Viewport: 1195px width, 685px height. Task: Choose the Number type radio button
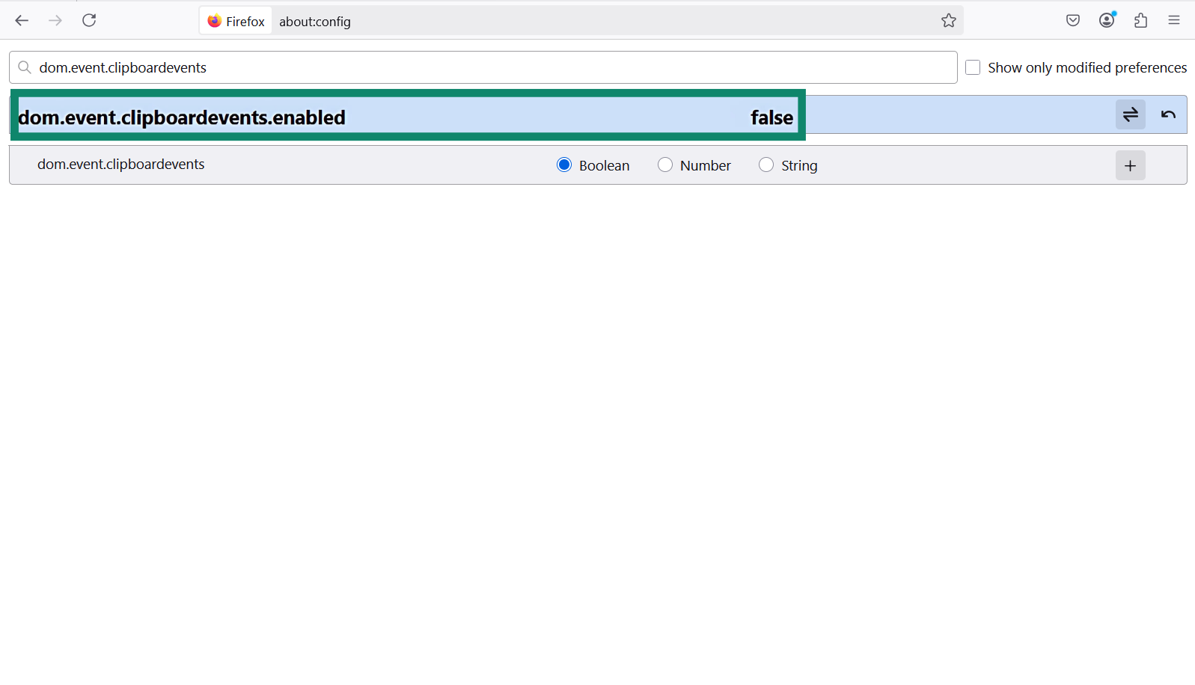tap(664, 165)
